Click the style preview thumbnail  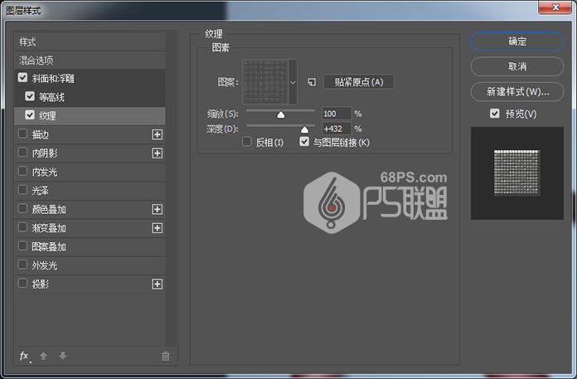[x=517, y=173]
